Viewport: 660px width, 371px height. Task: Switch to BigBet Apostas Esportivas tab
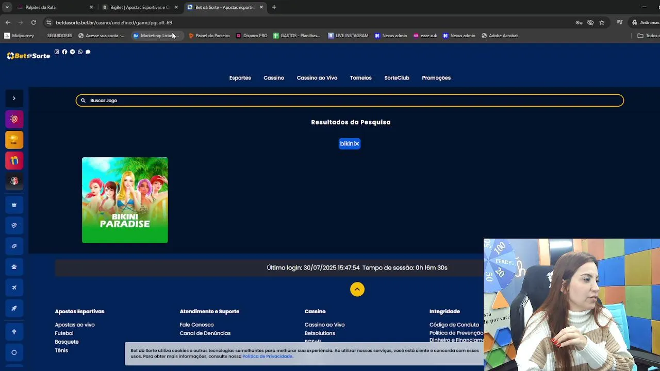(x=140, y=7)
